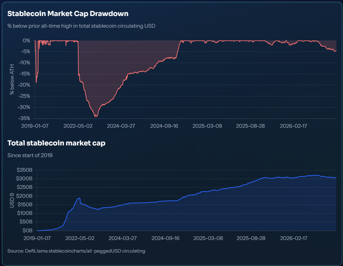Click the "$300B" market cap axis label
Screen dimensions: 343x266
(24, 179)
